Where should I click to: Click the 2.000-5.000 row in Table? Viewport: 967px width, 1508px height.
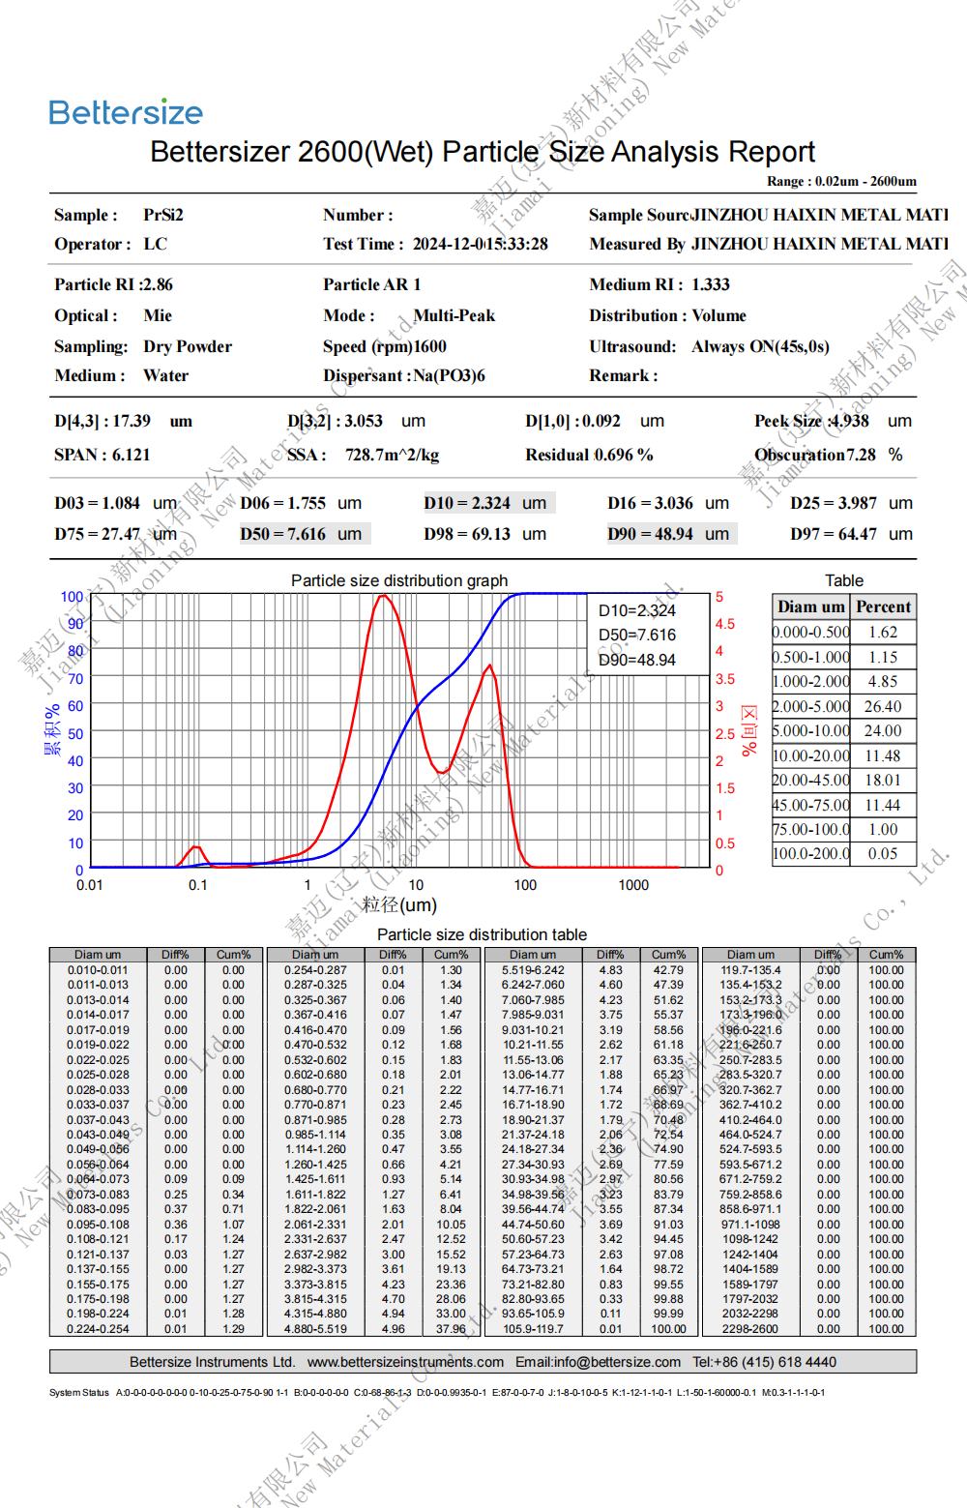tap(844, 706)
